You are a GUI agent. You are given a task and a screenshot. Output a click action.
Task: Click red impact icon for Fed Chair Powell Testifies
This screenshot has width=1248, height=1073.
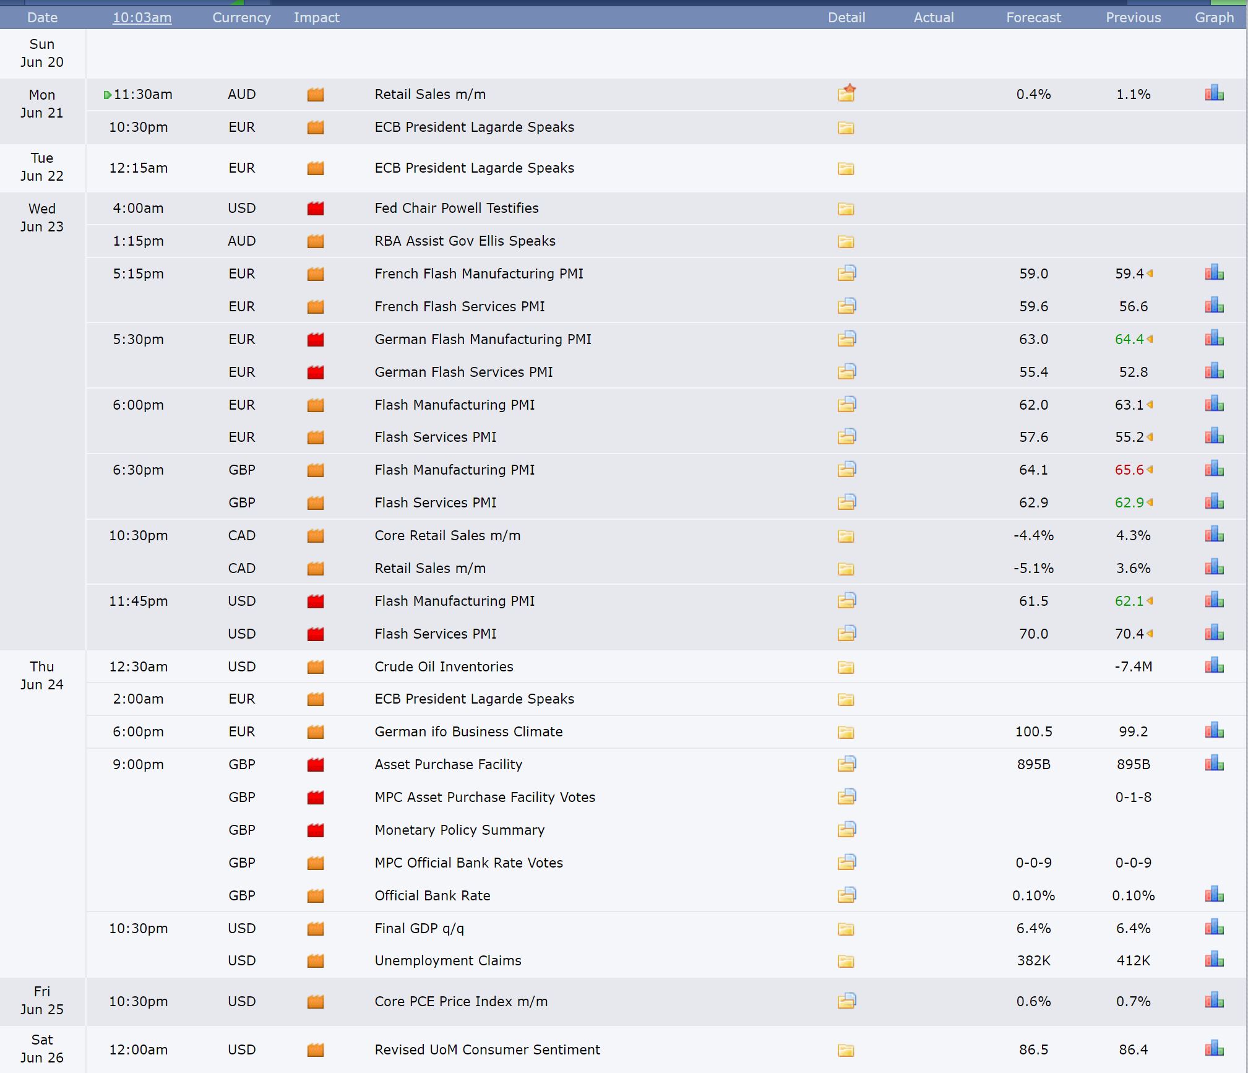coord(316,209)
